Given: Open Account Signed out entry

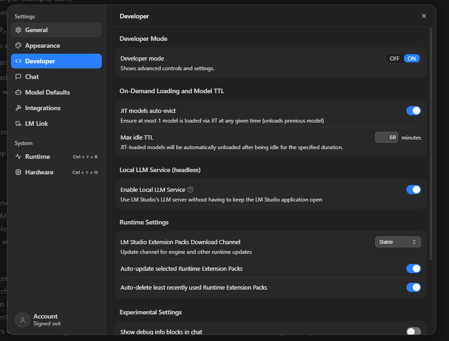Looking at the screenshot, I should (x=38, y=320).
